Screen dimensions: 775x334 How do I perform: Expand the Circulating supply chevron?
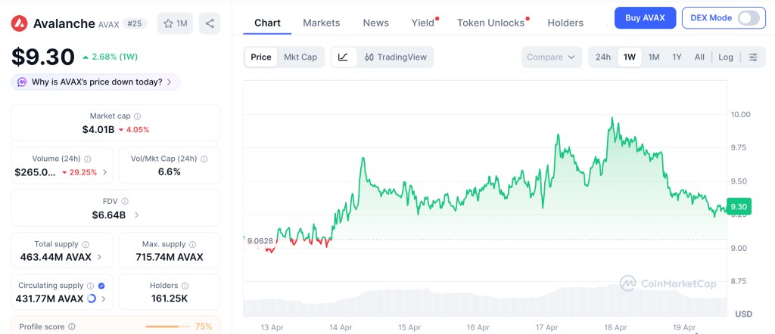(104, 299)
